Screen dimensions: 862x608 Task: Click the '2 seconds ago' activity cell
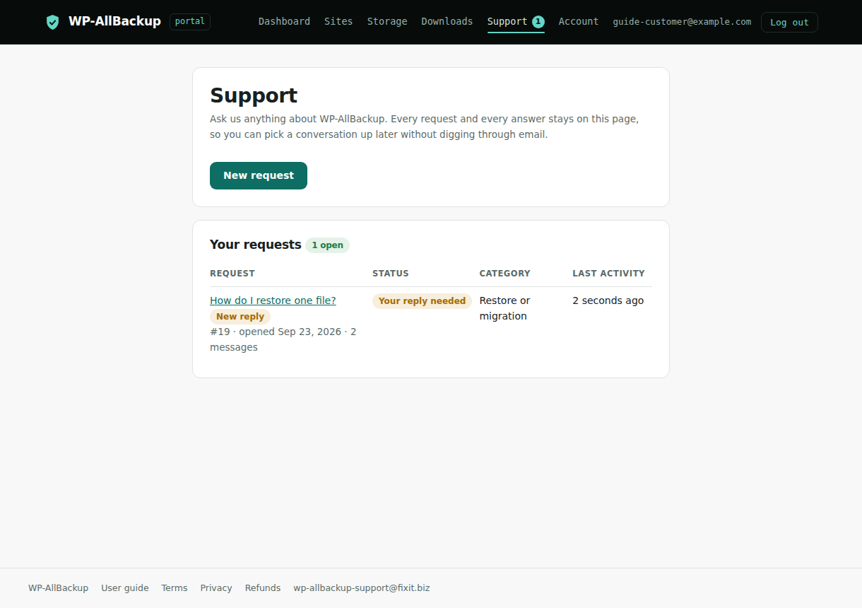click(x=608, y=300)
